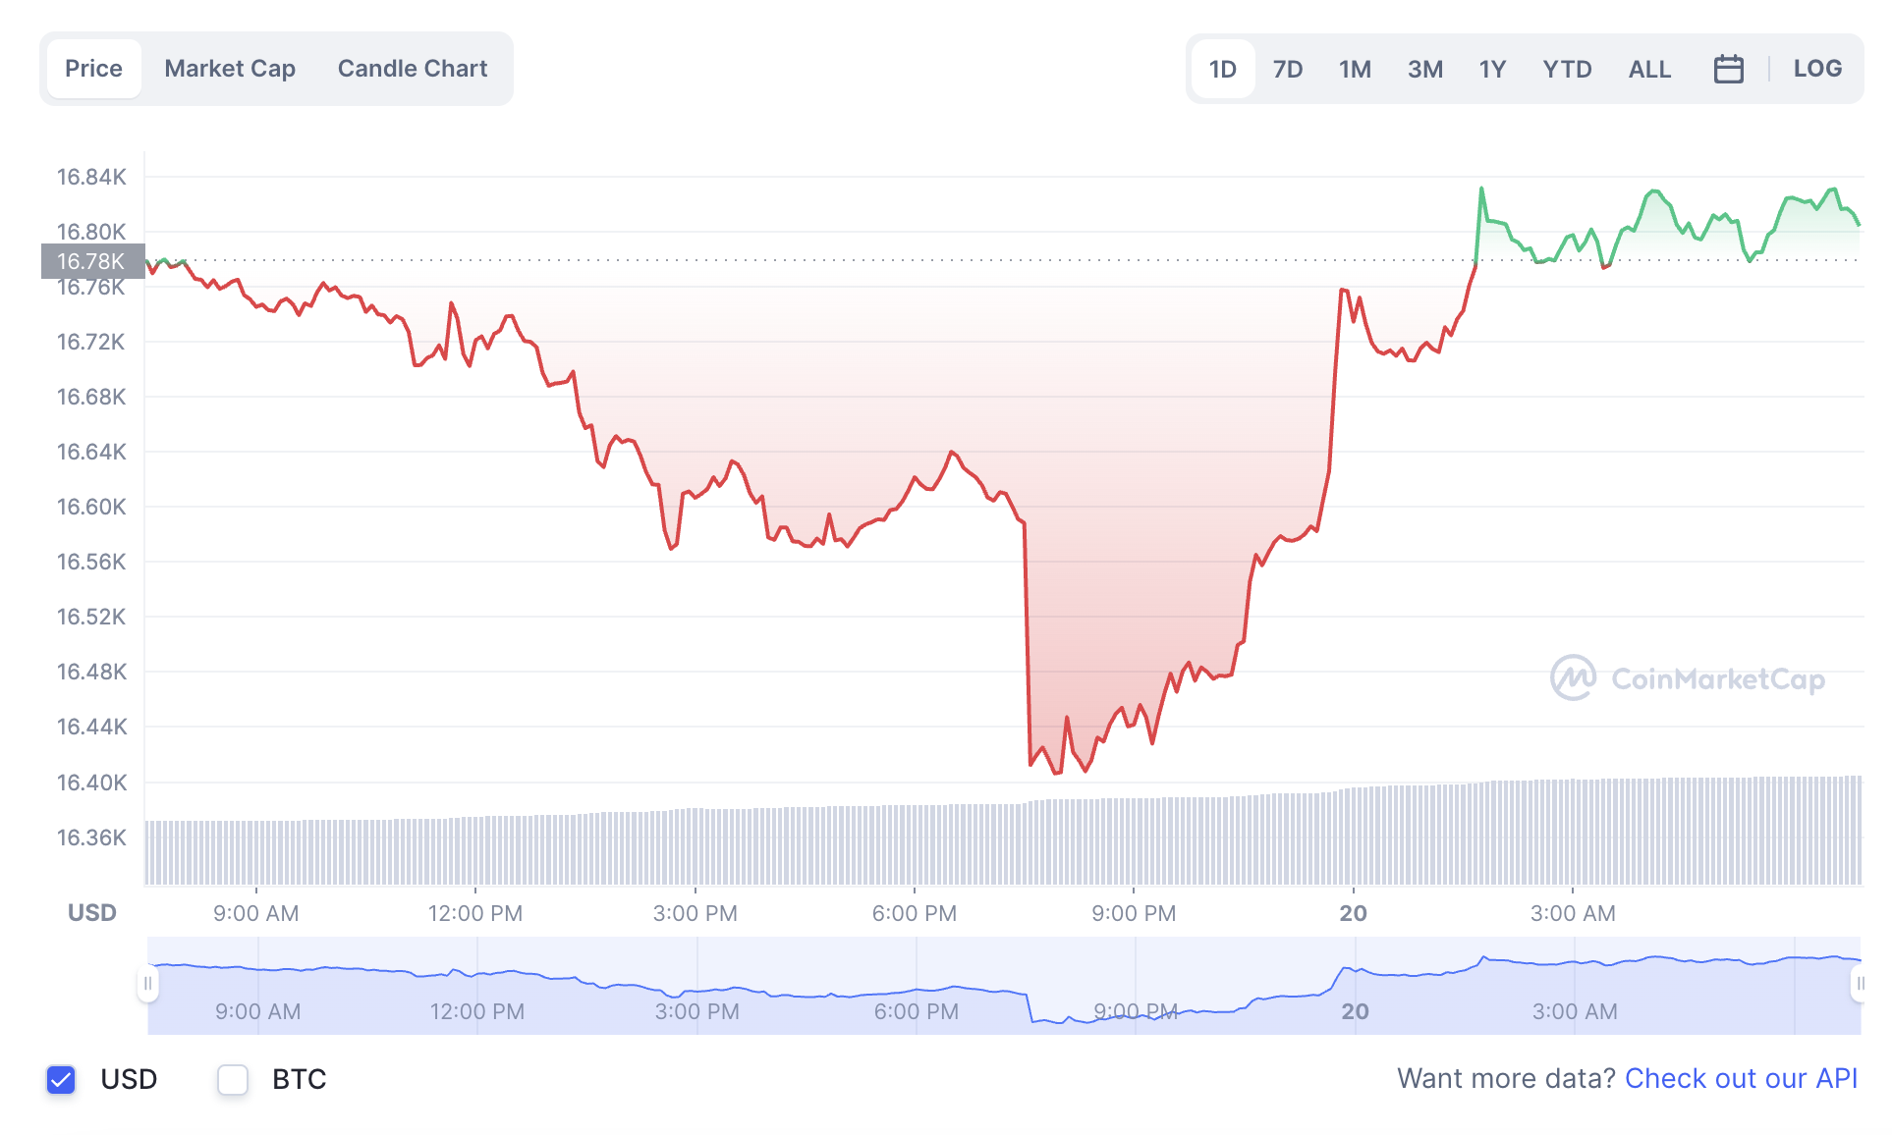Select the 1M timeframe
The width and height of the screenshot is (1892, 1135).
click(1356, 68)
